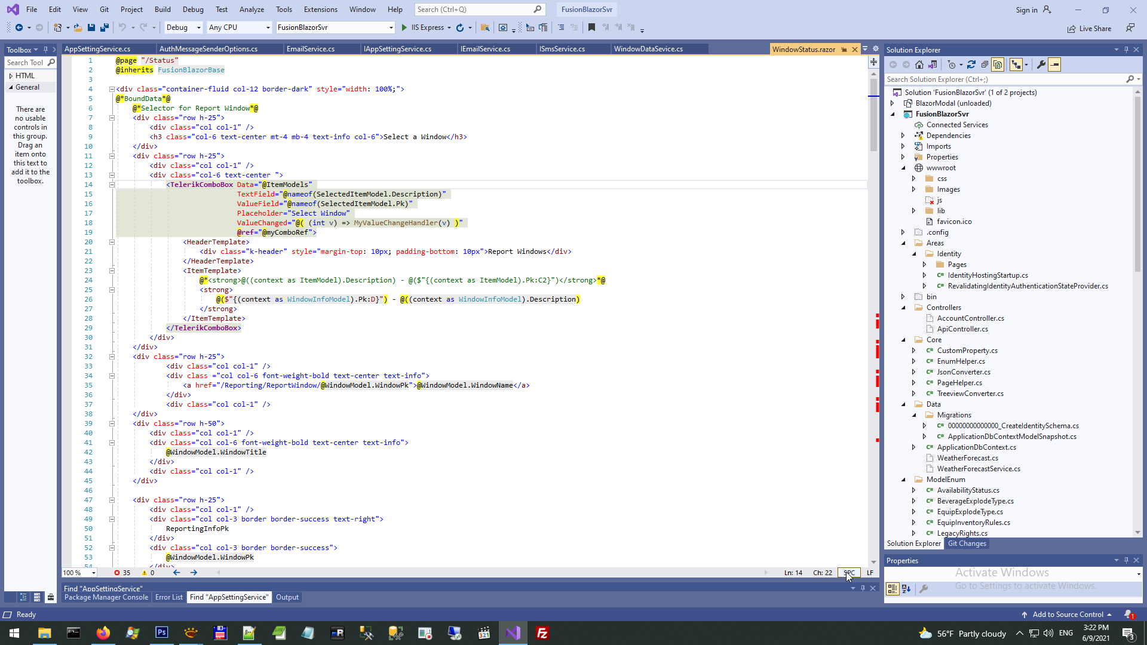Click Collapse All icon in Solution Explorer
The width and height of the screenshot is (1147, 645).
[985, 64]
